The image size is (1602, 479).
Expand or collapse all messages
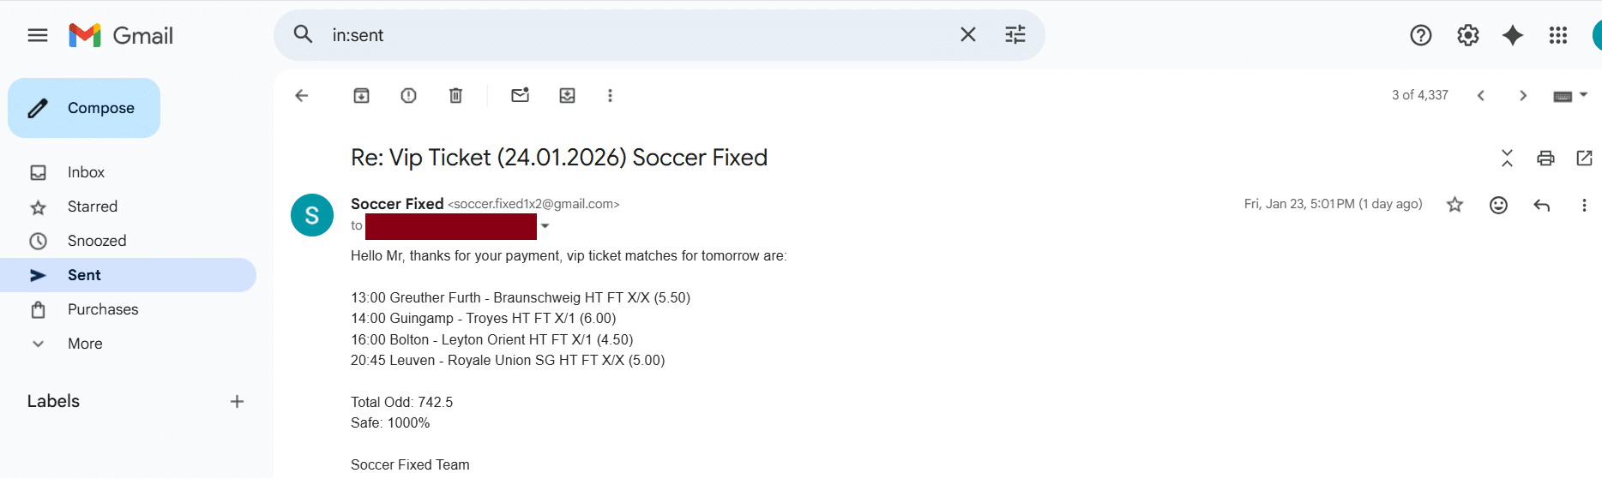[x=1507, y=158]
